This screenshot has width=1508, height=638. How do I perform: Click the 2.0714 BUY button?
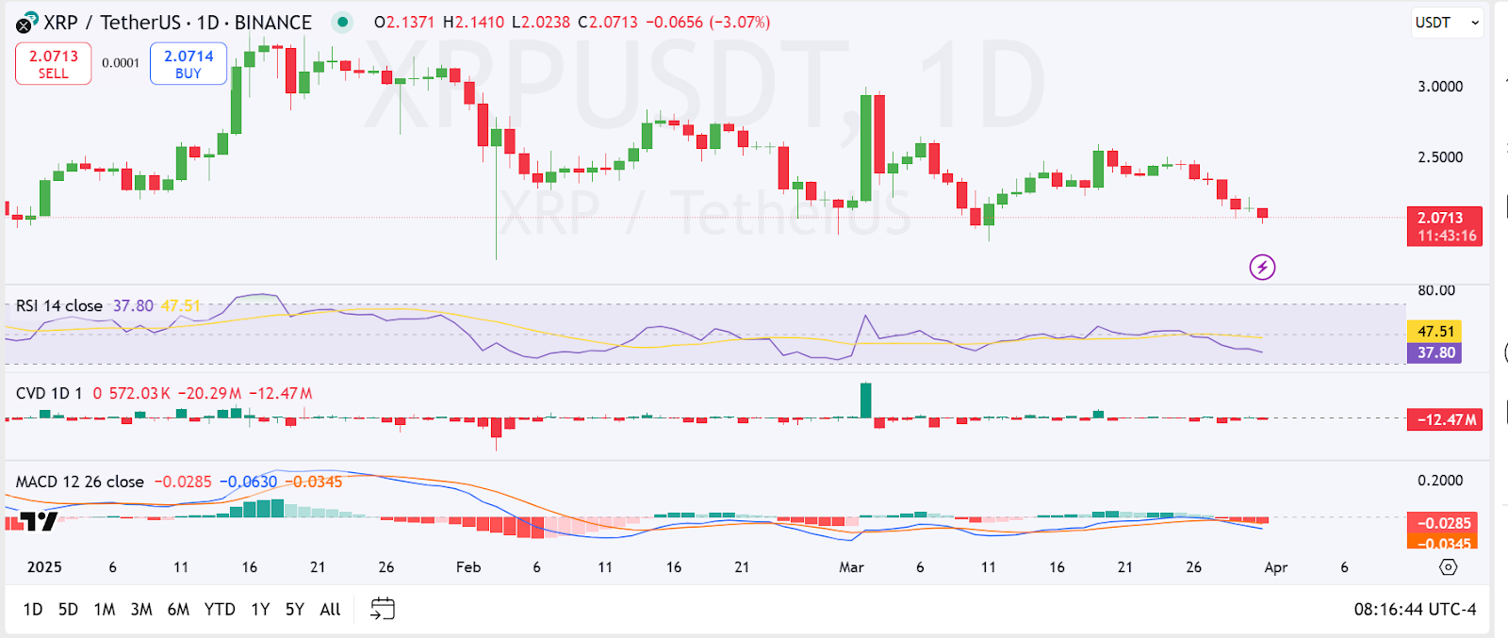tap(188, 64)
